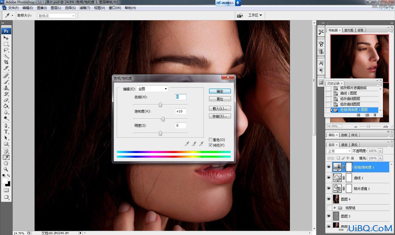Select the Eraser tool
Screen dimensions: 395x235
tap(6, 100)
